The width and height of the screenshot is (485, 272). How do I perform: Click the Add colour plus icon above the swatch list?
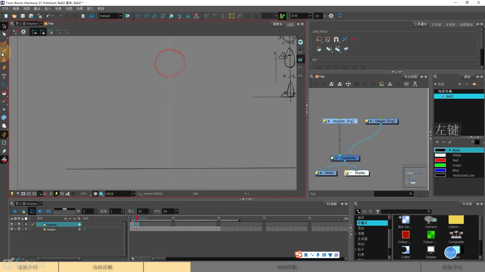coord(437,142)
